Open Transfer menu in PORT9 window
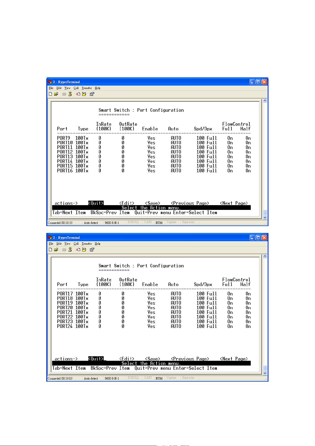Screen dimensions: 315x446 pos(87,88)
